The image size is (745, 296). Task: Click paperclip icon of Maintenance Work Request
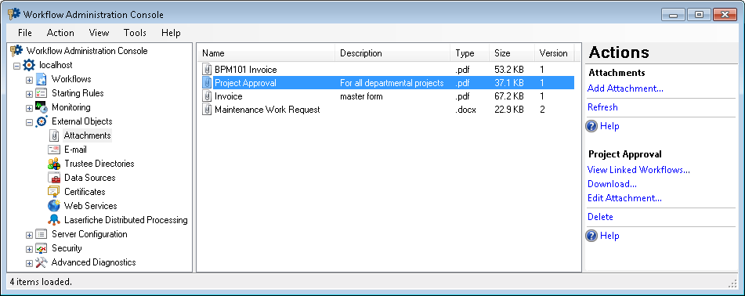[207, 110]
